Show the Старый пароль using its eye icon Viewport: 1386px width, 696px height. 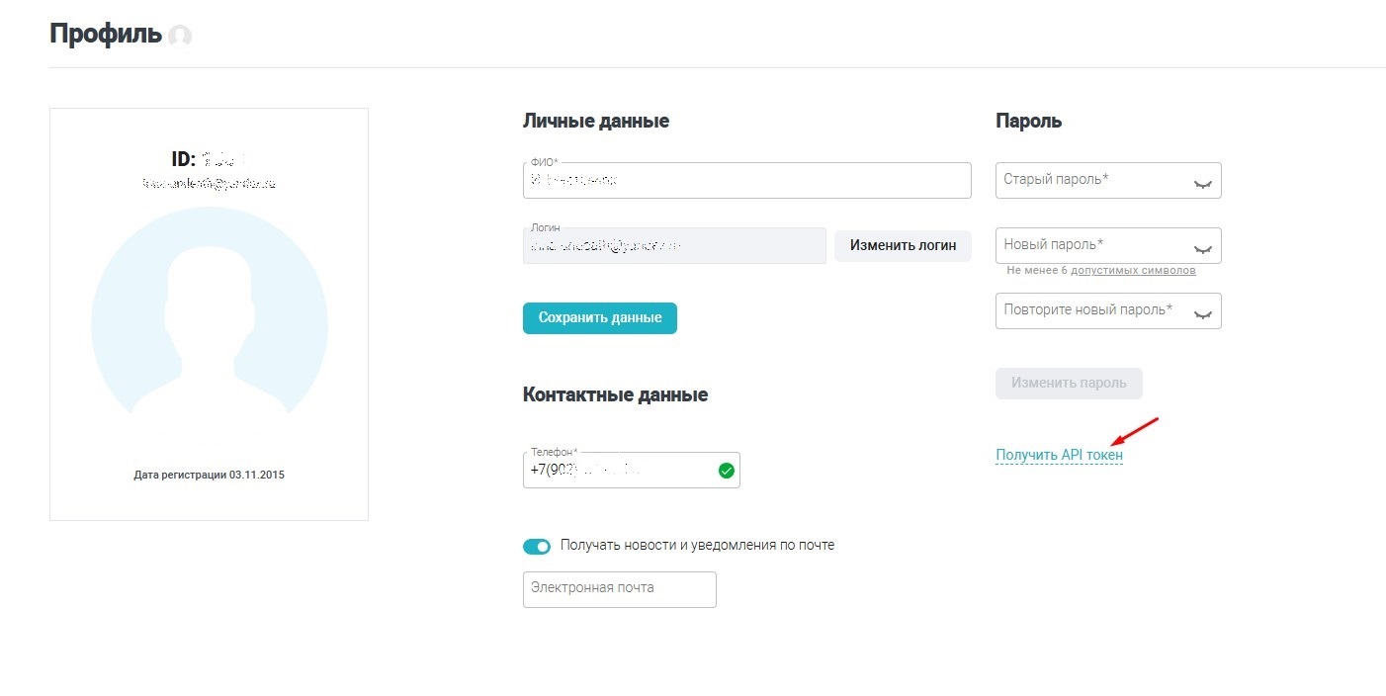pyautogui.click(x=1202, y=184)
